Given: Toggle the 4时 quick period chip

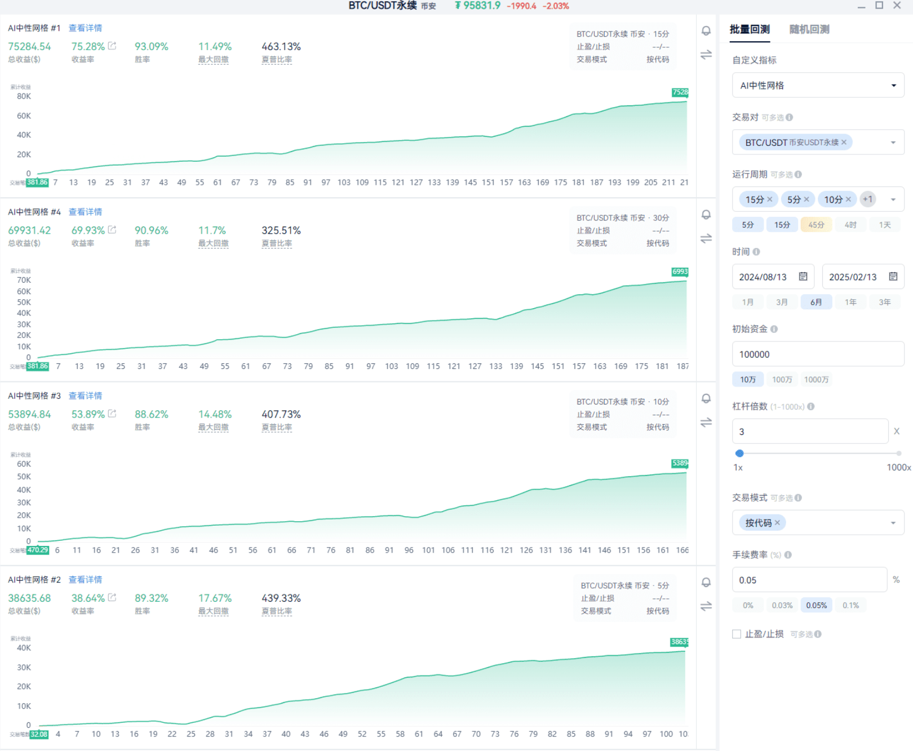Looking at the screenshot, I should click(851, 225).
